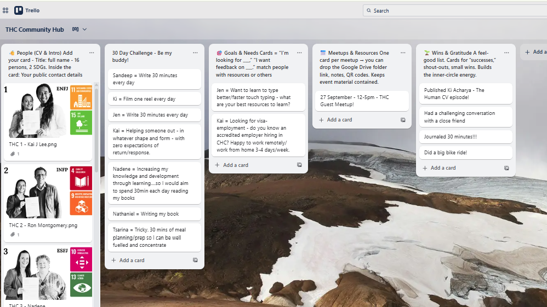Create from template in Wins & Gratitude list
The image size is (547, 307).
click(x=506, y=168)
